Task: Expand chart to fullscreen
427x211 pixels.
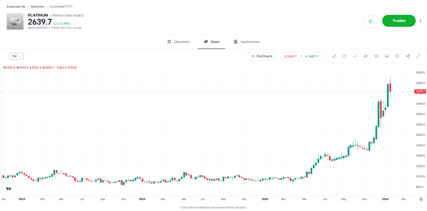Action: (418, 56)
